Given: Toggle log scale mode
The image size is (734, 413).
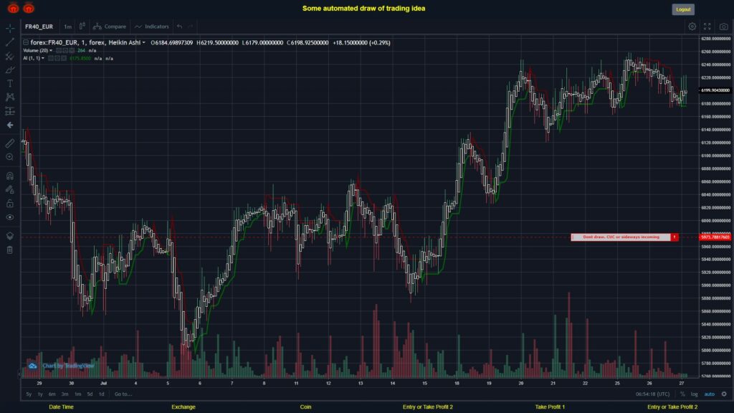Looking at the screenshot, I should pyautogui.click(x=694, y=394).
